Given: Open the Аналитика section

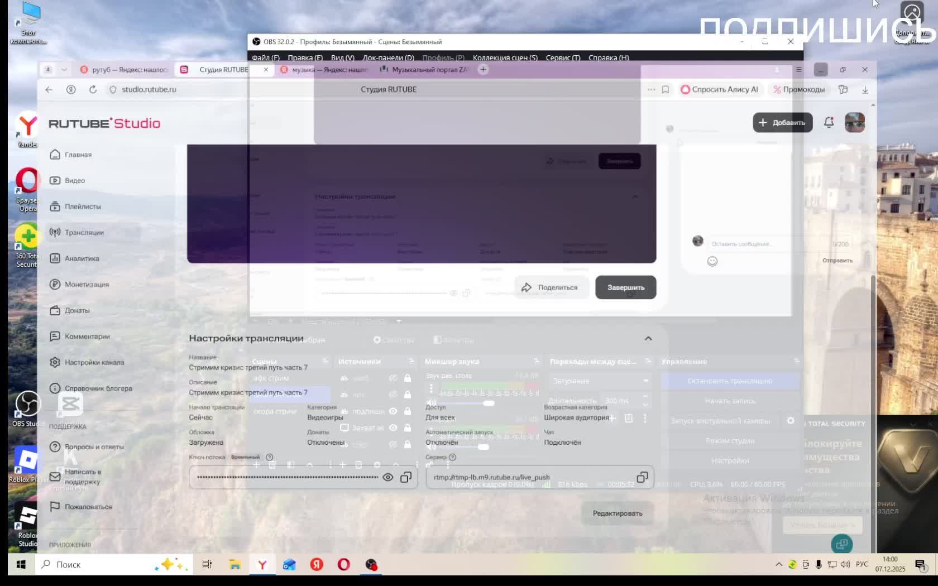Looking at the screenshot, I should tap(82, 258).
